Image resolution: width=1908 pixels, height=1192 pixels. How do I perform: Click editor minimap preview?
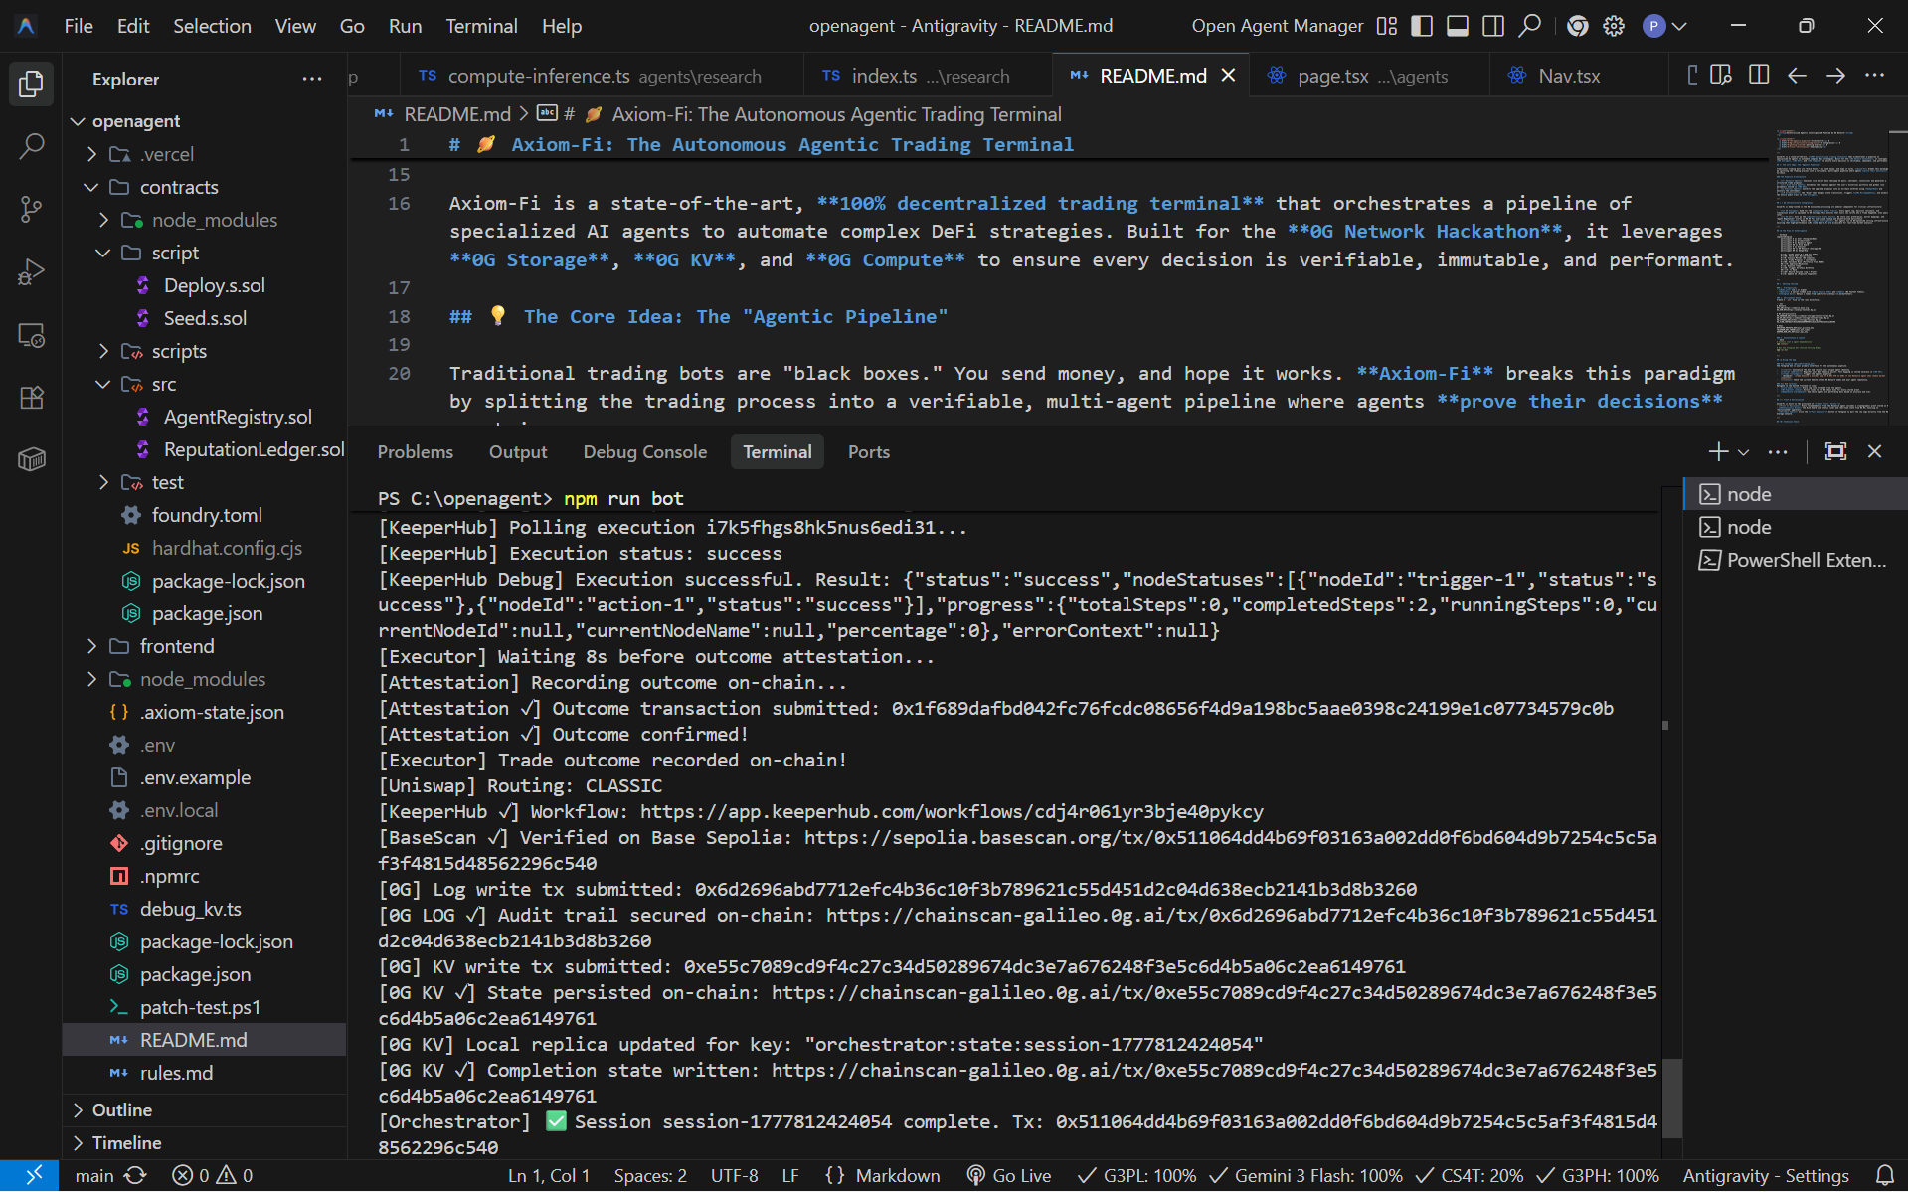click(1831, 278)
